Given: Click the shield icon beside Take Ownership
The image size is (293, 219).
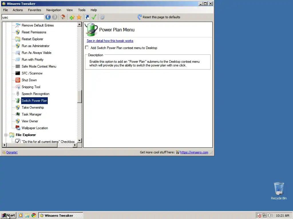Looking at the screenshot, I should (x=18, y=108).
